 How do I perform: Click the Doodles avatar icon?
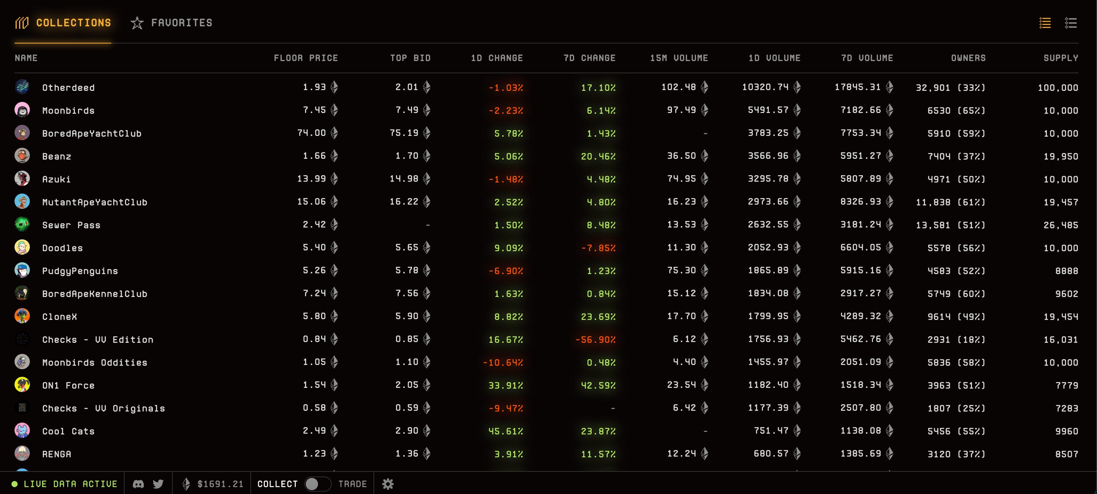click(x=22, y=248)
